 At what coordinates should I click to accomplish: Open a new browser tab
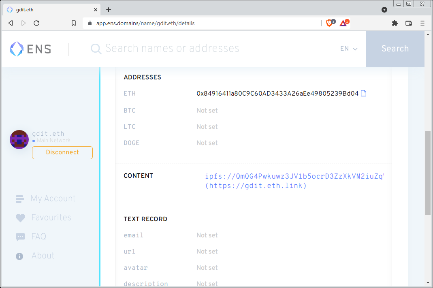tap(109, 10)
